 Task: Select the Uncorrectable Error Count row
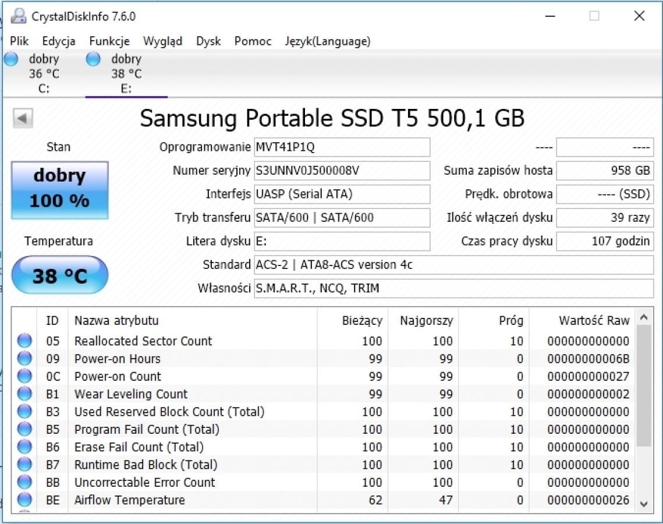click(x=324, y=482)
